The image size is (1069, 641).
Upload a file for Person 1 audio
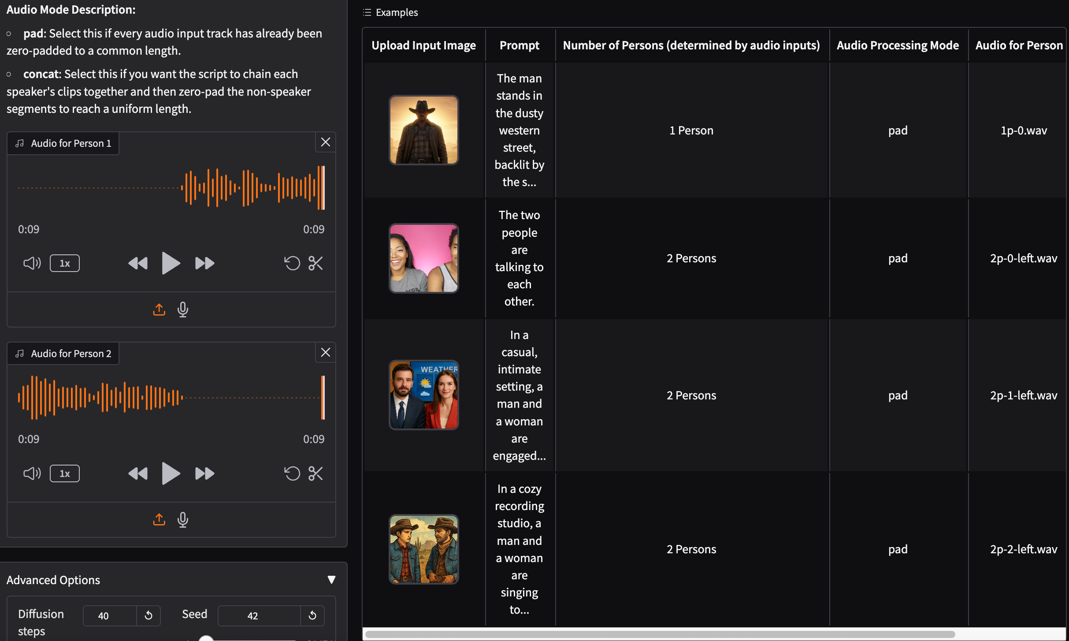[x=159, y=309]
